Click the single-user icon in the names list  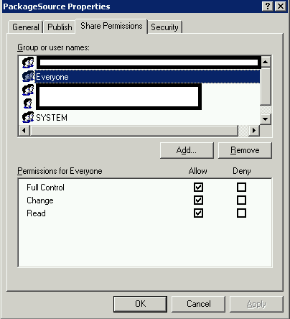tap(28, 103)
